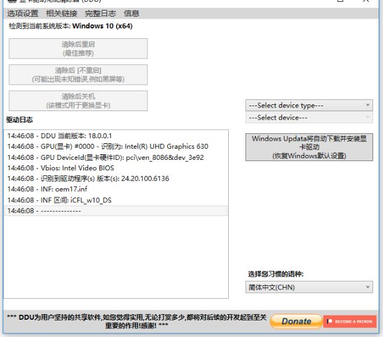Select log line 'INF: oem17.inf'
The image size is (383, 337).
(x=116, y=189)
